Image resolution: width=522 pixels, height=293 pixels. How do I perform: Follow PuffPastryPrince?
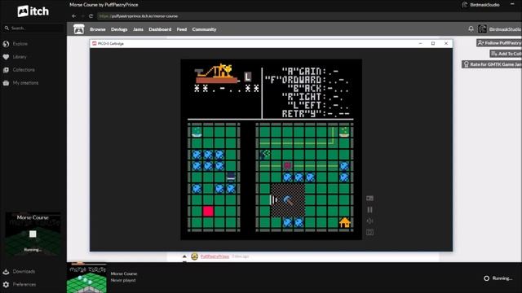pos(498,43)
